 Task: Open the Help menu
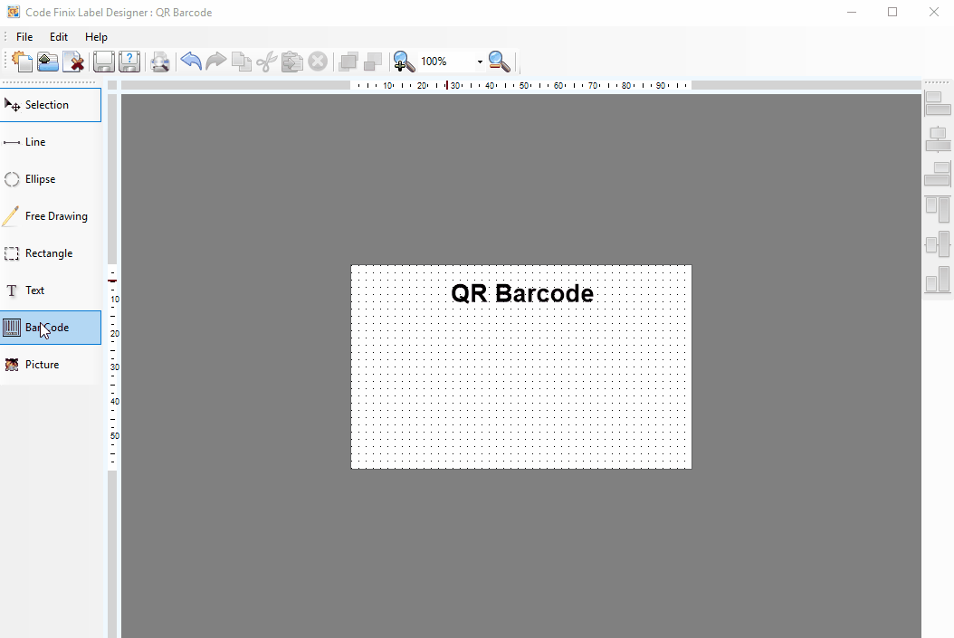96,37
